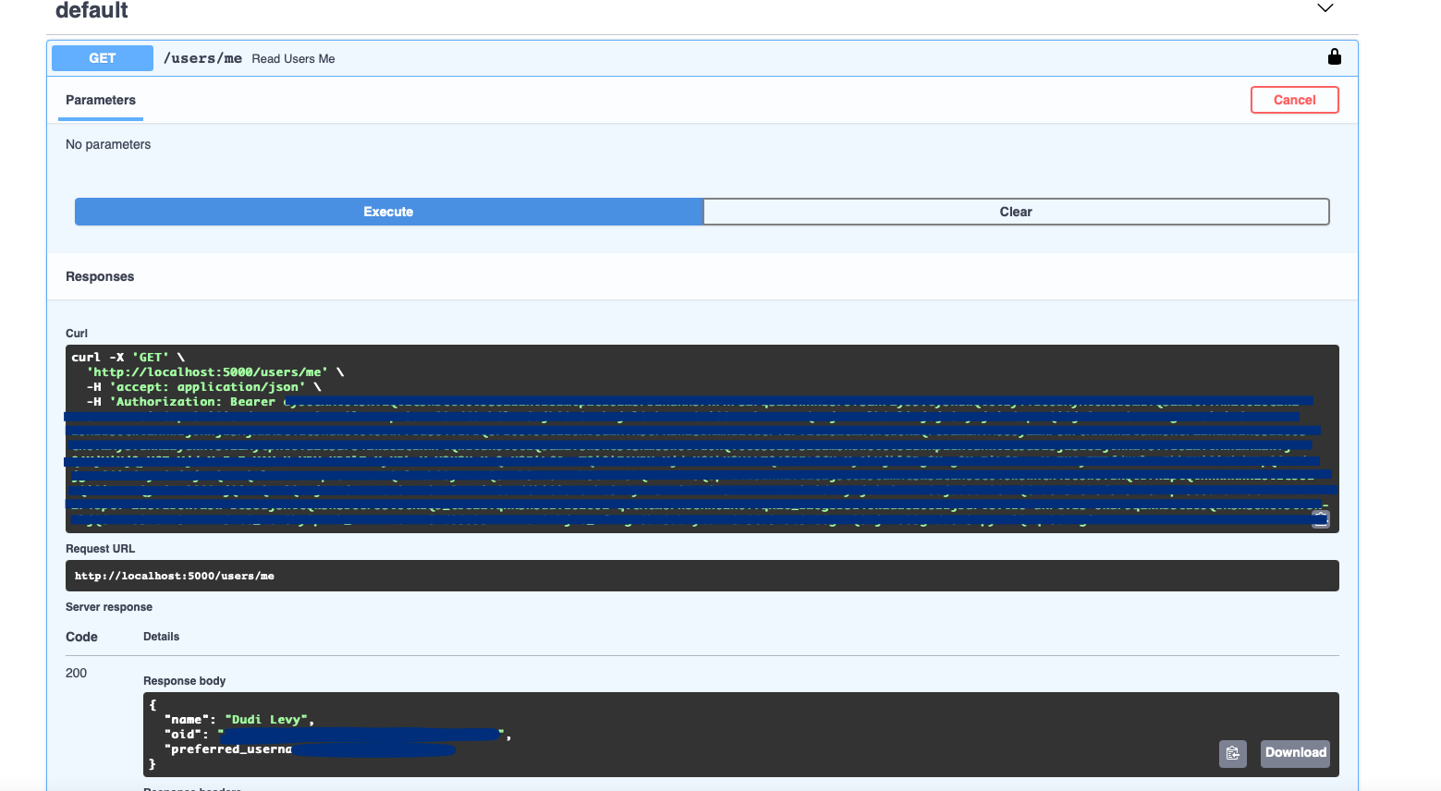1441x791 pixels.
Task: Copy the curl command using its copy icon
Action: (x=1319, y=519)
